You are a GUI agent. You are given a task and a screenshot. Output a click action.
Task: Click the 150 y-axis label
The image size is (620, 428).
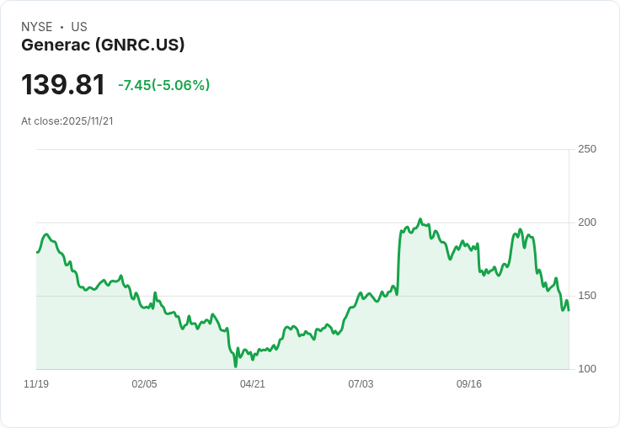click(587, 296)
